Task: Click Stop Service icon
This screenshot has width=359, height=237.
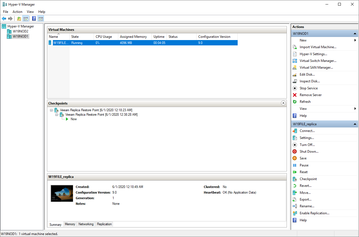Action: (x=294, y=88)
